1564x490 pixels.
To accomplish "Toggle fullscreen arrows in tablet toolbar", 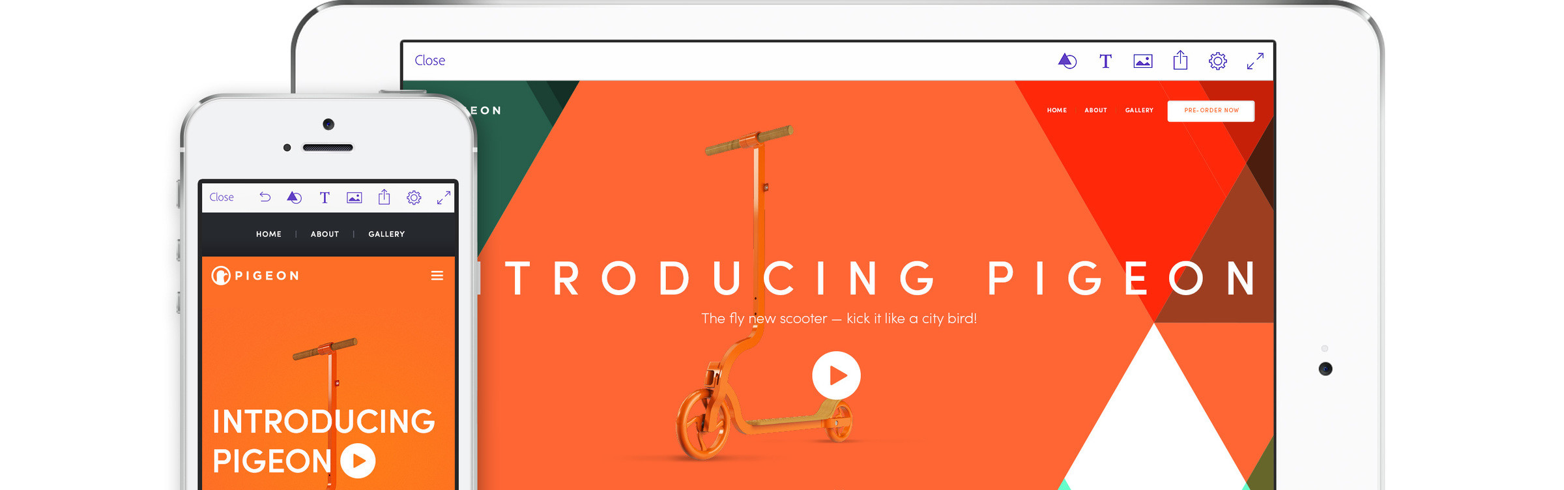I will click(1255, 61).
